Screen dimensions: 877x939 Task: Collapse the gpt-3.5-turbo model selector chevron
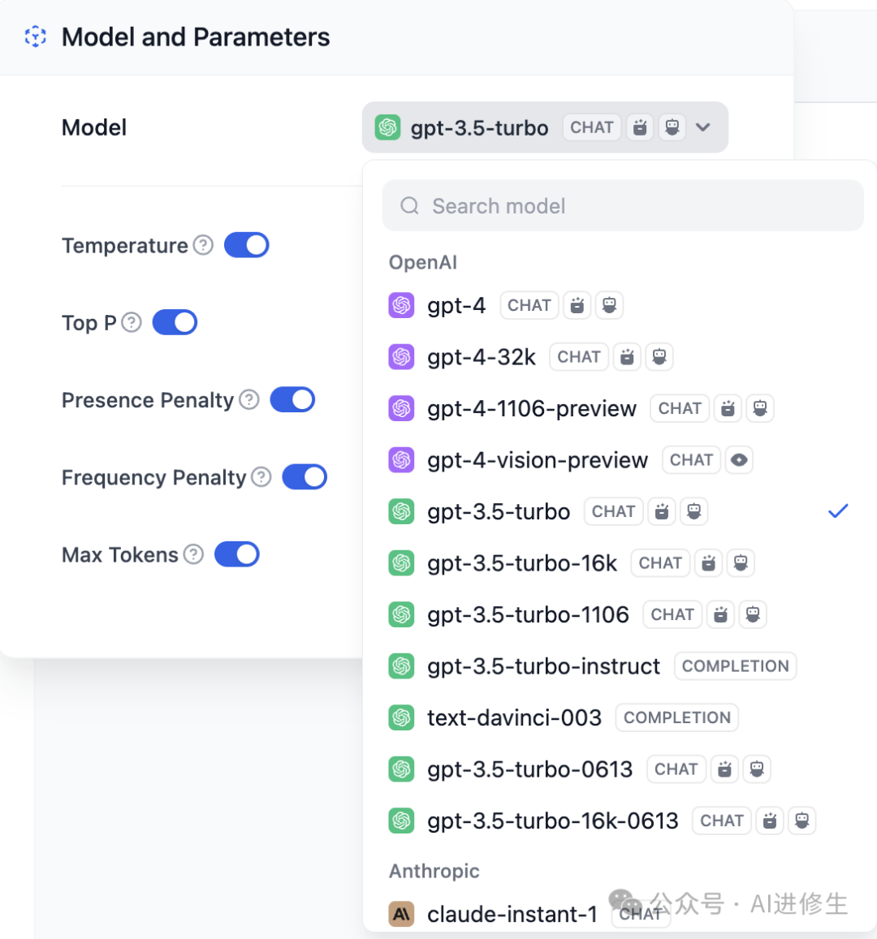tap(703, 127)
